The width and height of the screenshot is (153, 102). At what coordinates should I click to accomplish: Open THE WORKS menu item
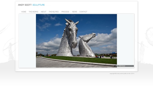[x=33, y=12]
